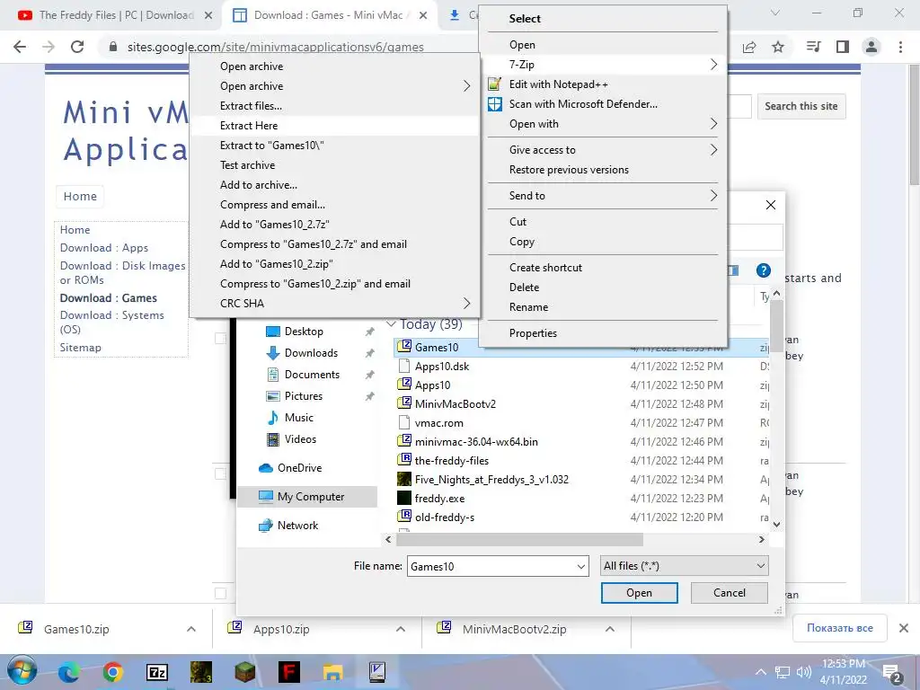Open Chrome three-dot menu

click(x=900, y=47)
